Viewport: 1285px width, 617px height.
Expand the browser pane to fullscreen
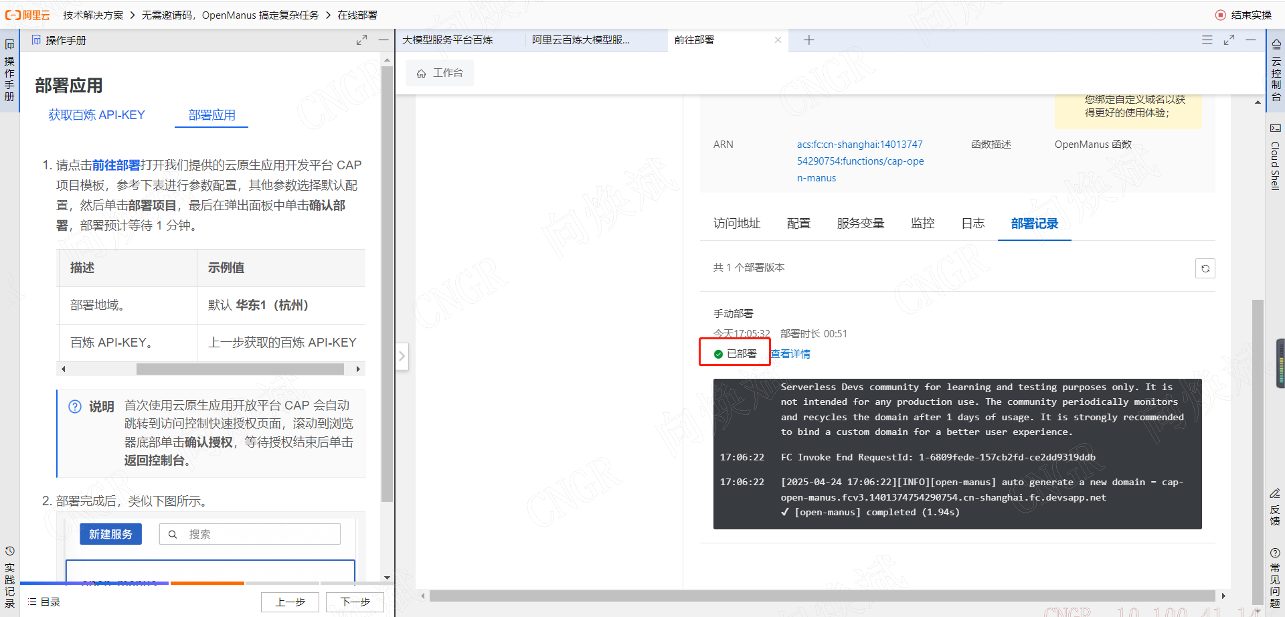point(1229,40)
